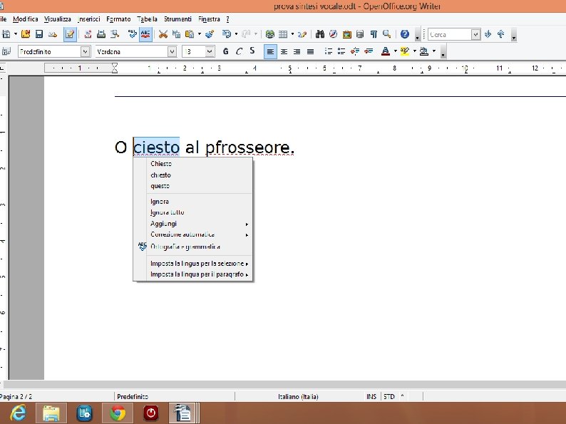Find Next down arrow icon
The height and width of the screenshot is (424, 566).
pos(488,34)
